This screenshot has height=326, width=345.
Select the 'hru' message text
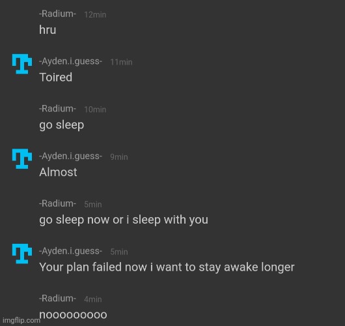pos(48,30)
